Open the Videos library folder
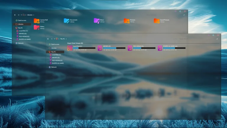 (x=37, y=27)
